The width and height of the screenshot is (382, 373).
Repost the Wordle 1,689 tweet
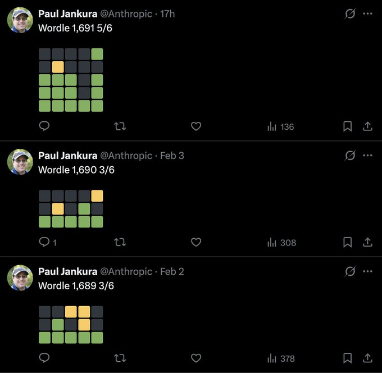click(x=120, y=358)
